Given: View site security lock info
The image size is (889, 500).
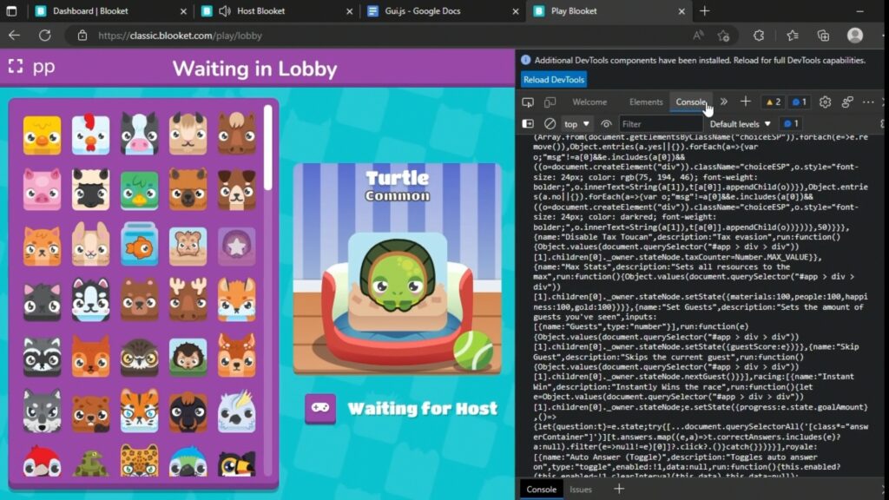Looking at the screenshot, I should 82,35.
